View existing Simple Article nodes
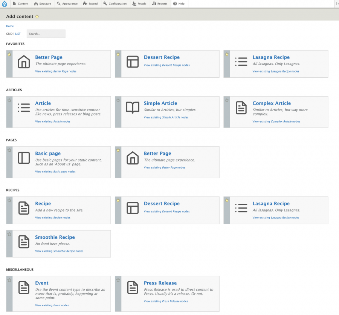The width and height of the screenshot is (339, 315). point(166,117)
